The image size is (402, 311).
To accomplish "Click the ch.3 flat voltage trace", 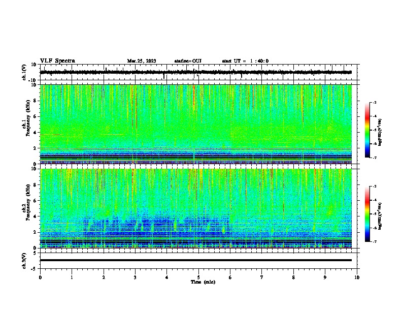I will point(196,260).
